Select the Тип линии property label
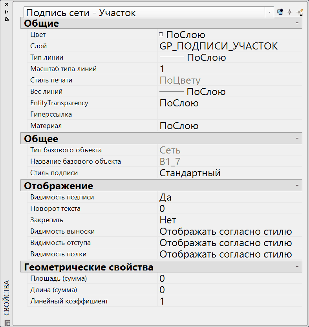The image size is (309, 327). (47, 57)
